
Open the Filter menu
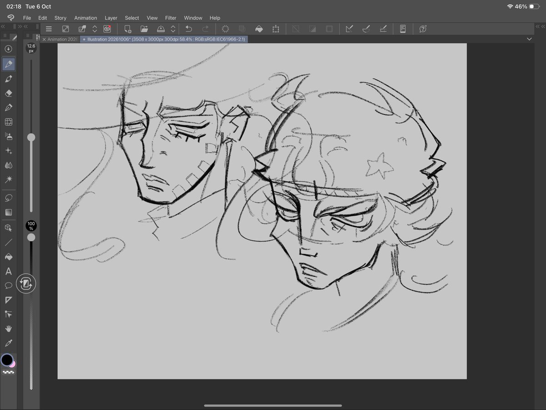point(171,18)
